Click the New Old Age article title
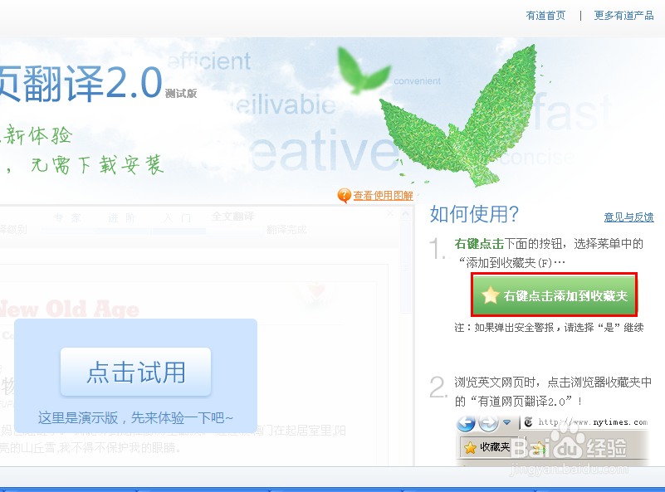The height and width of the screenshot is (492, 665). 69,309
